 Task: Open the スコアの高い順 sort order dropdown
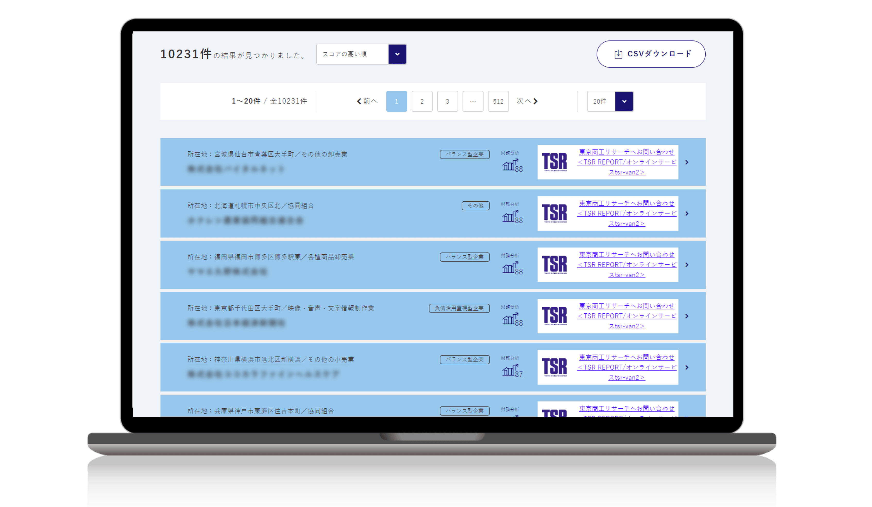click(x=361, y=54)
